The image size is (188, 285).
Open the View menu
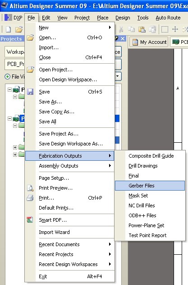[x=62, y=18]
